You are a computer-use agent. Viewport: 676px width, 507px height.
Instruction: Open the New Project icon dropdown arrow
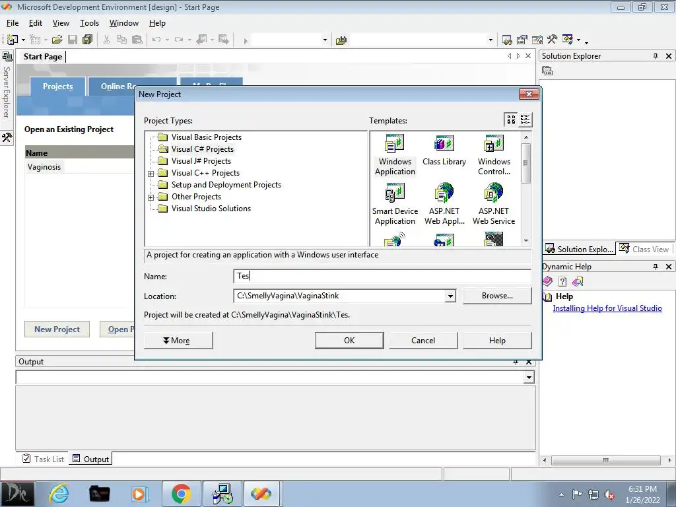tap(23, 40)
